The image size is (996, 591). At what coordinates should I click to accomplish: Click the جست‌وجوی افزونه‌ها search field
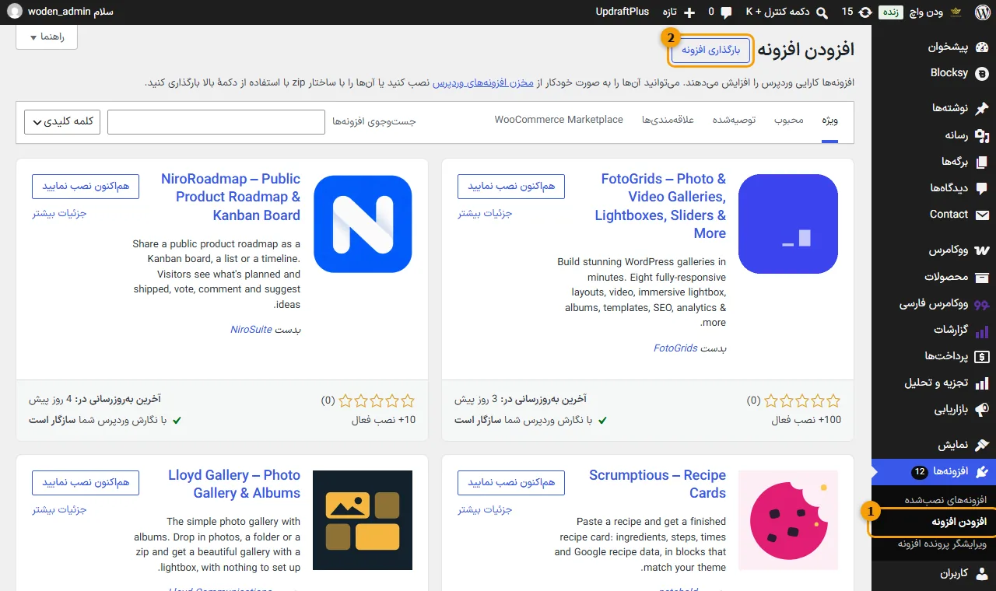(216, 122)
